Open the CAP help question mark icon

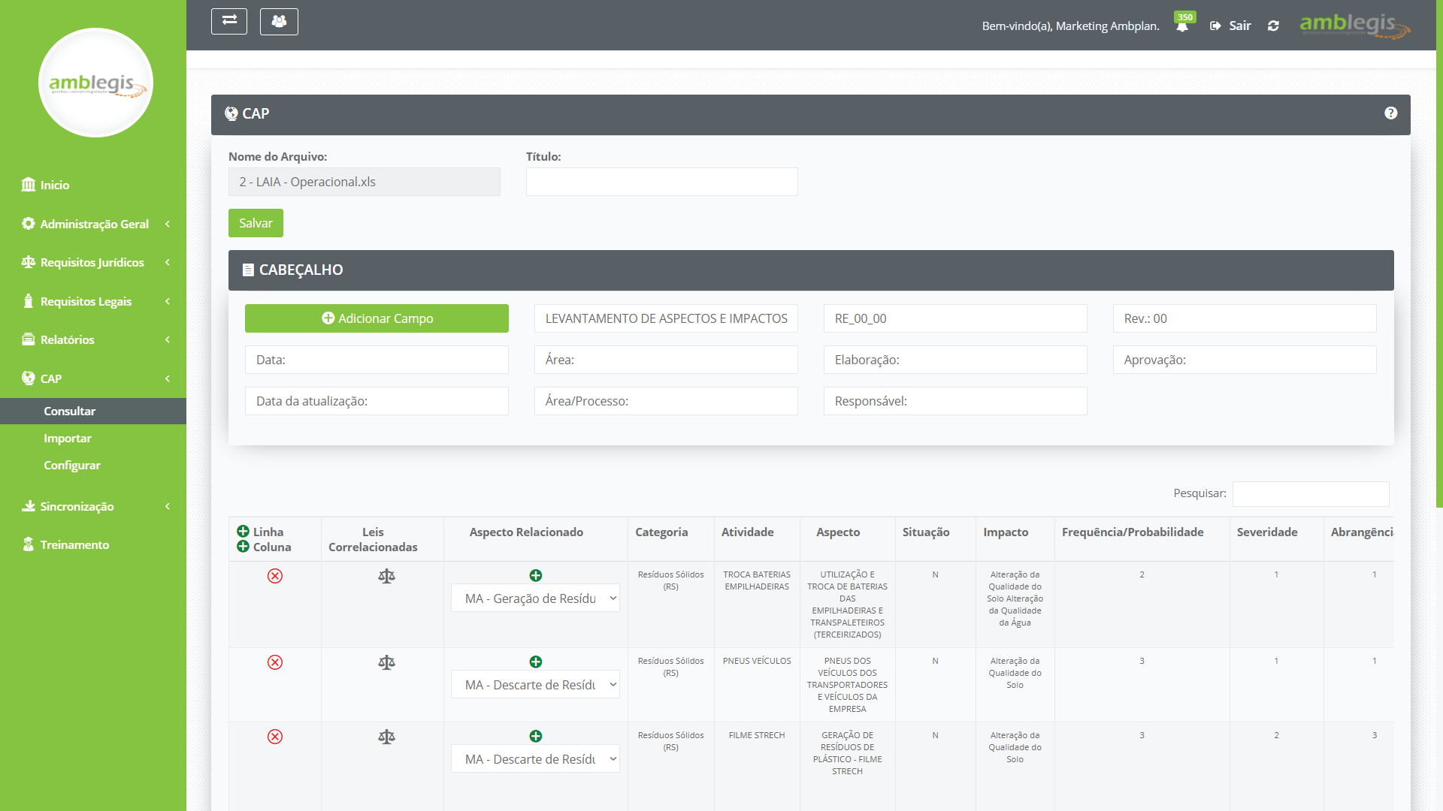click(1390, 113)
